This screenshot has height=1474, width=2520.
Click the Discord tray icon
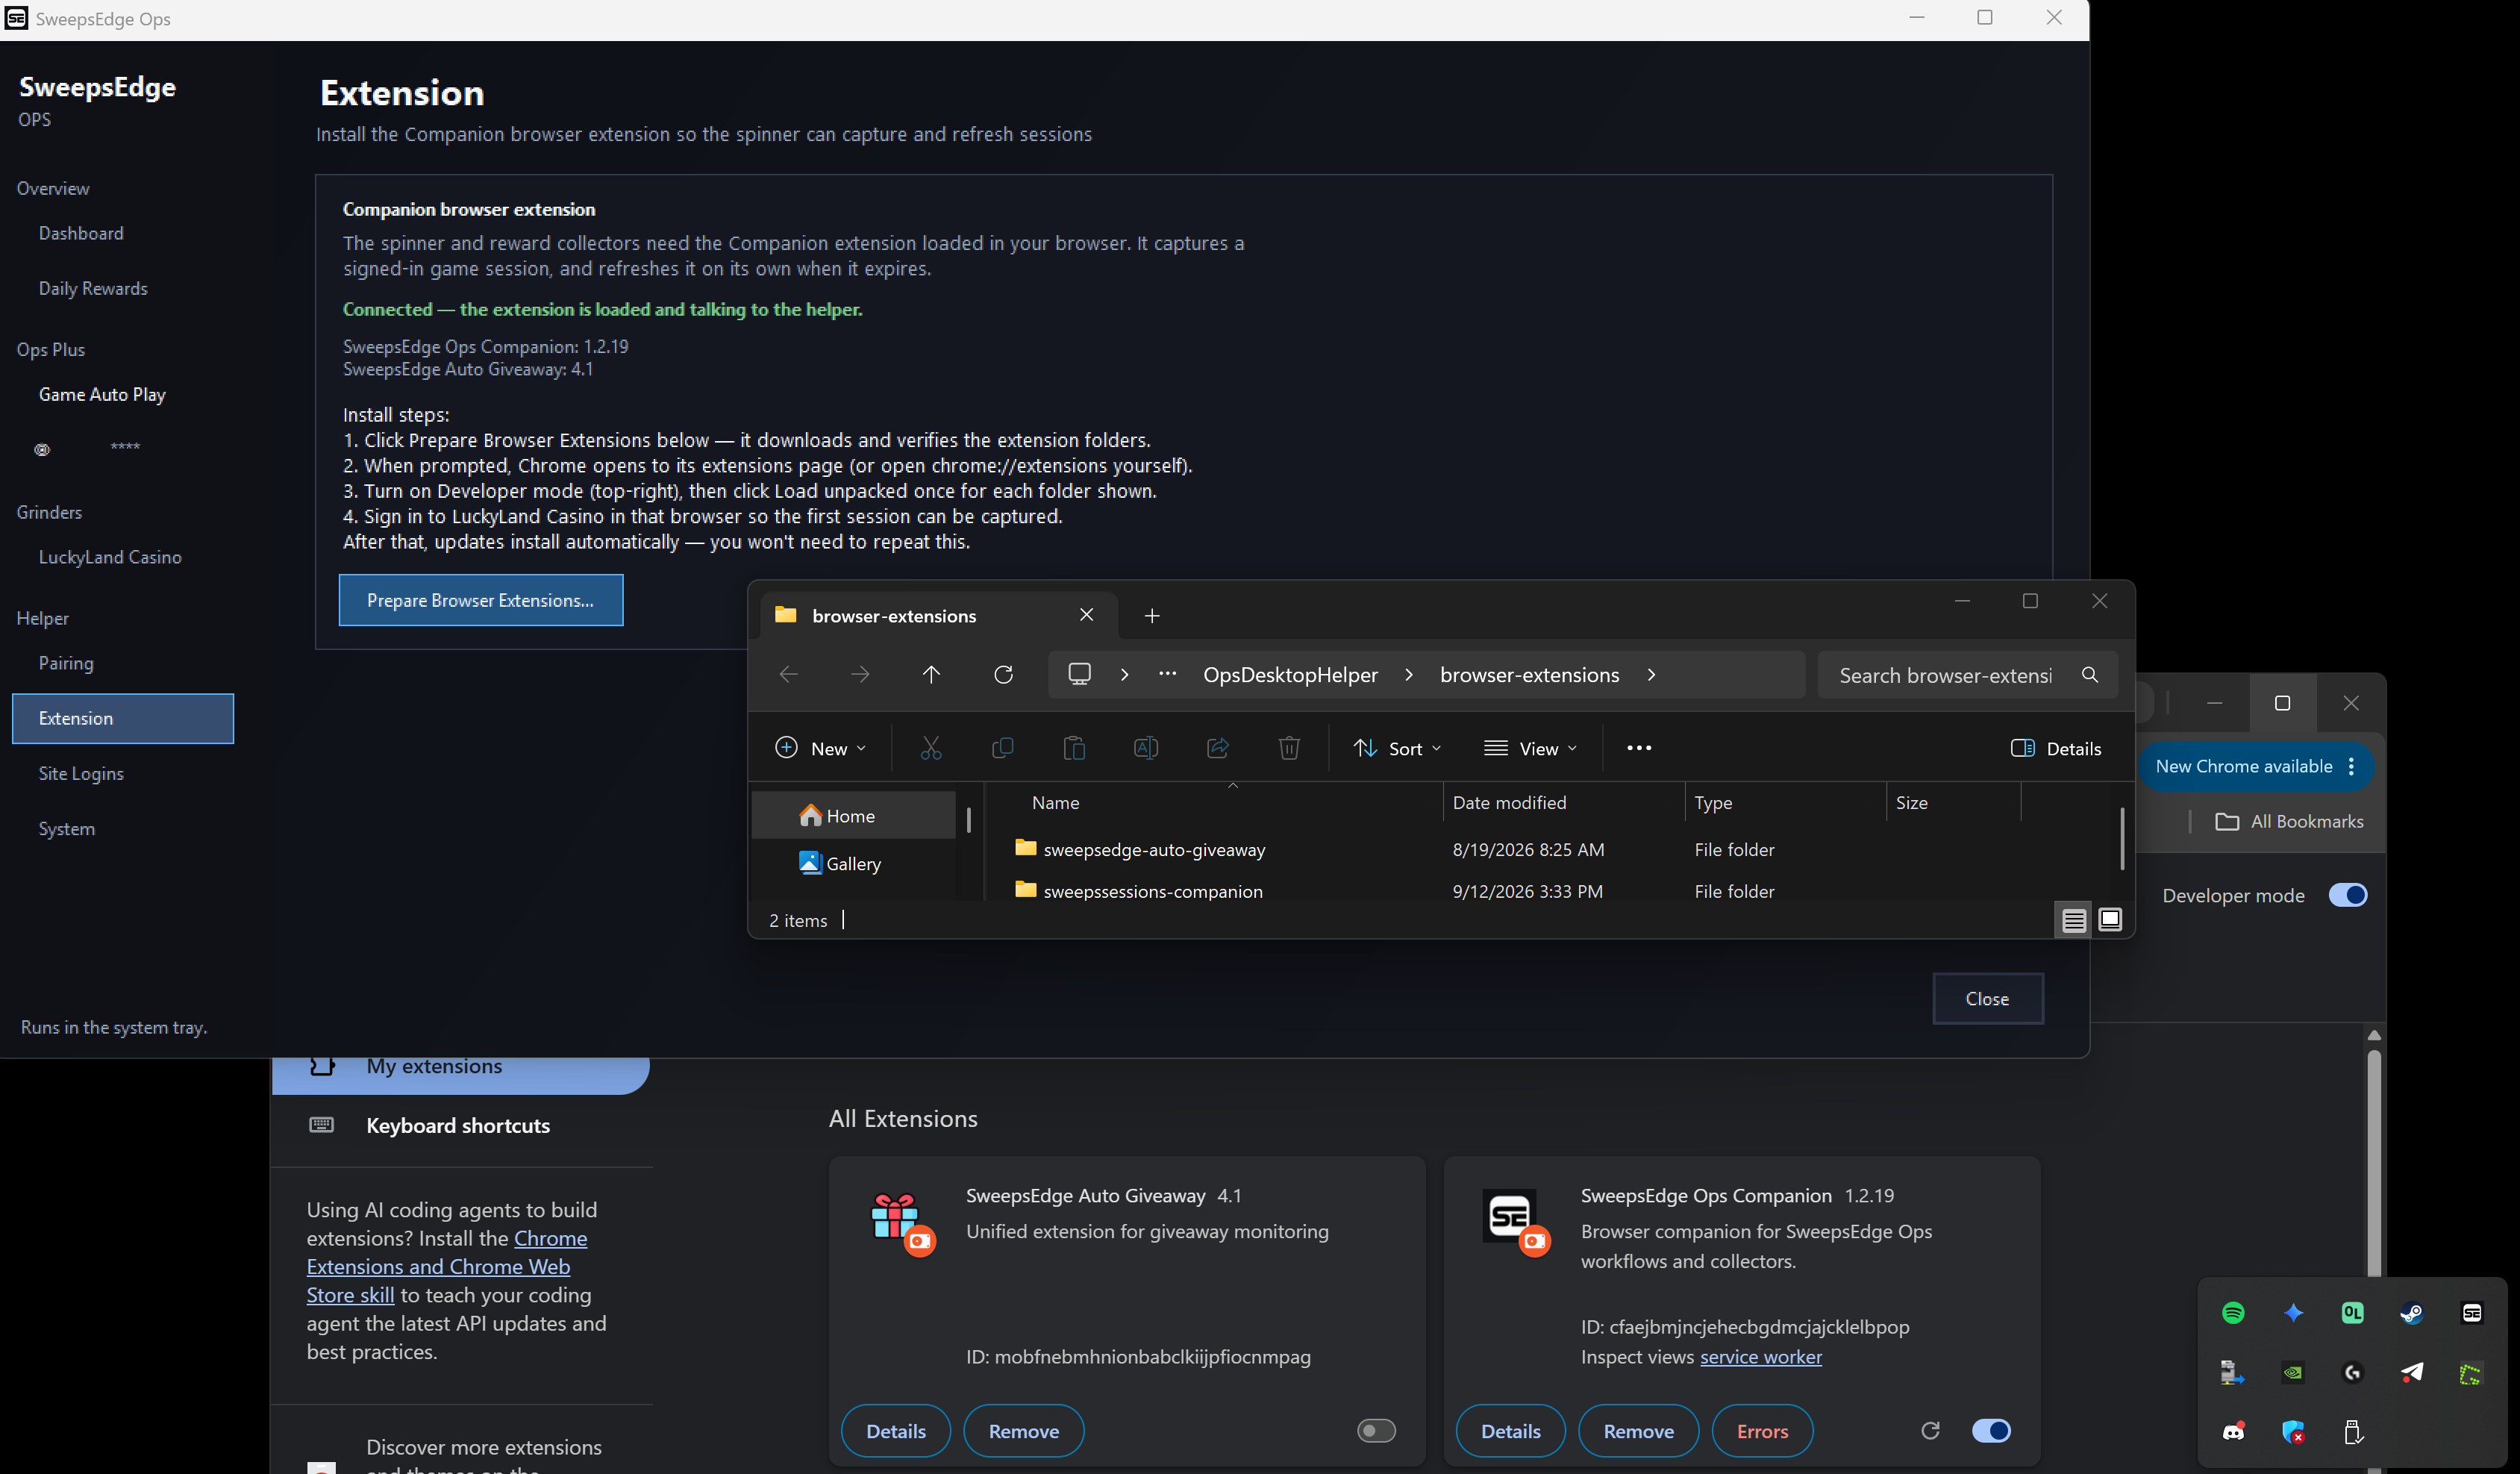(x=2233, y=1432)
